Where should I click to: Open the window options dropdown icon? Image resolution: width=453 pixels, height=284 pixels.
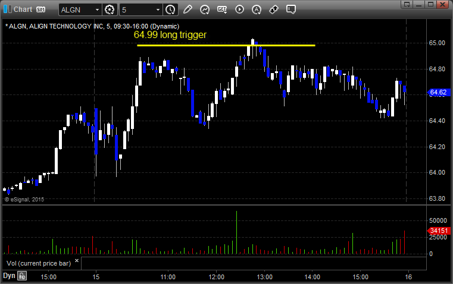[407, 4]
